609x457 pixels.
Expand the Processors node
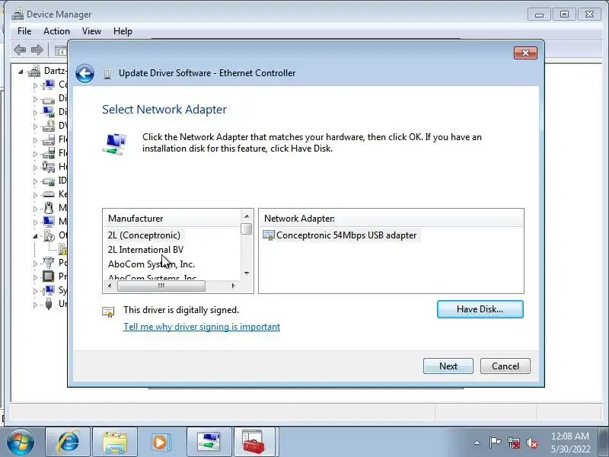(35, 277)
